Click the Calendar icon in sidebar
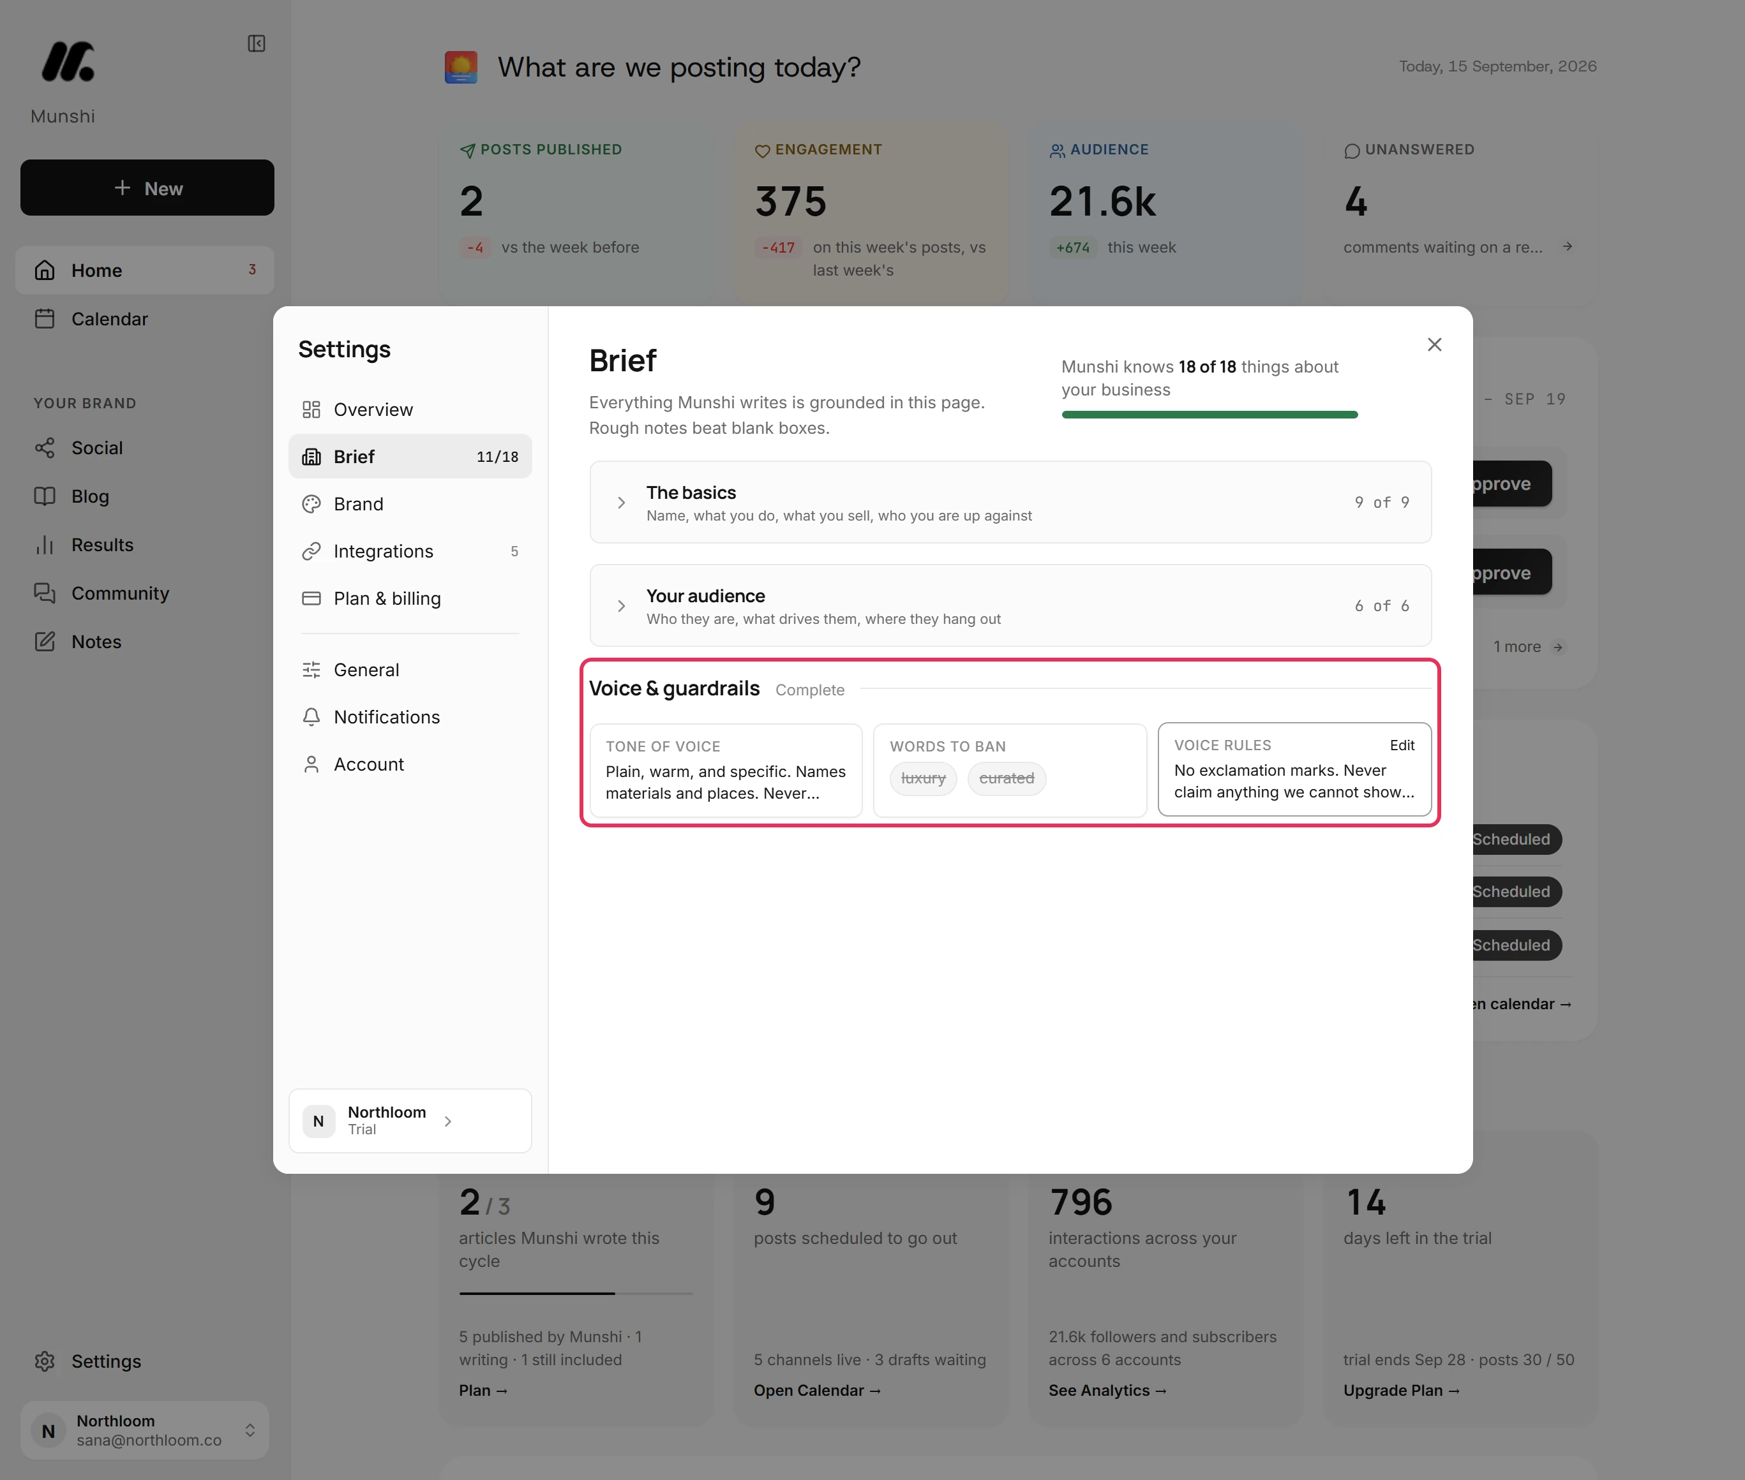 45,319
